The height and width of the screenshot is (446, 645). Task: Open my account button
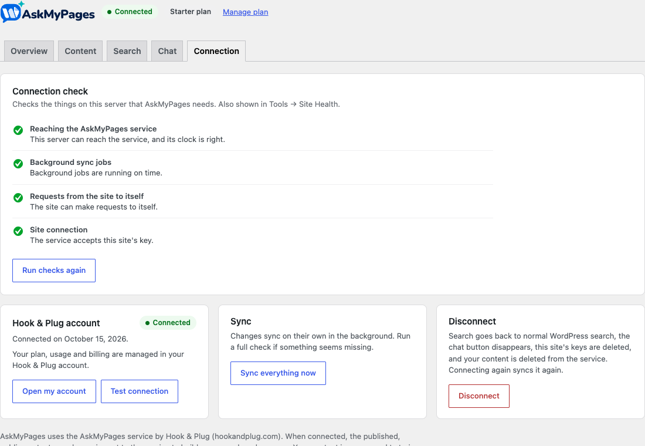point(55,391)
